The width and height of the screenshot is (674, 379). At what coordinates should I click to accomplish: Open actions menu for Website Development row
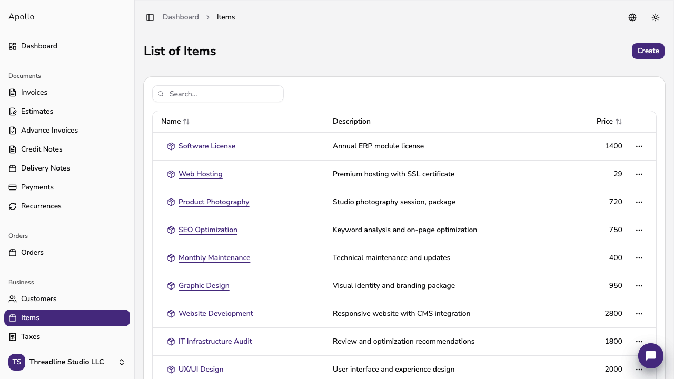coord(639,314)
